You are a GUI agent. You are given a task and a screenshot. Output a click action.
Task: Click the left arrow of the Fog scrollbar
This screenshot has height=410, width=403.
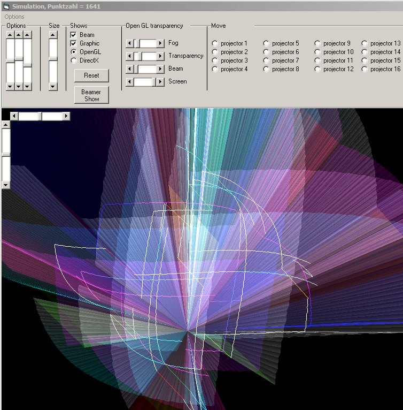(x=129, y=43)
